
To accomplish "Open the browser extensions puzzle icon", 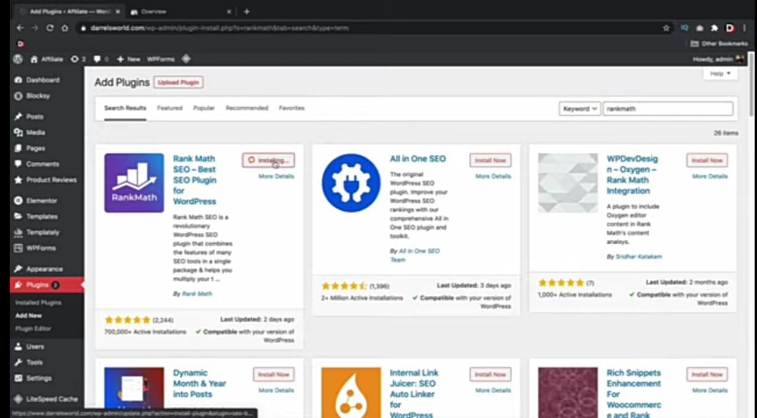I will tap(714, 28).
